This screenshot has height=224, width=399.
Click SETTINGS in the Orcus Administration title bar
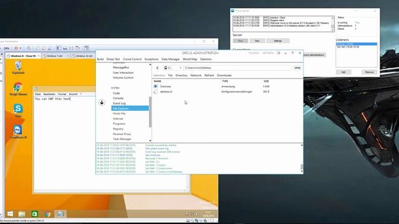(x=268, y=53)
